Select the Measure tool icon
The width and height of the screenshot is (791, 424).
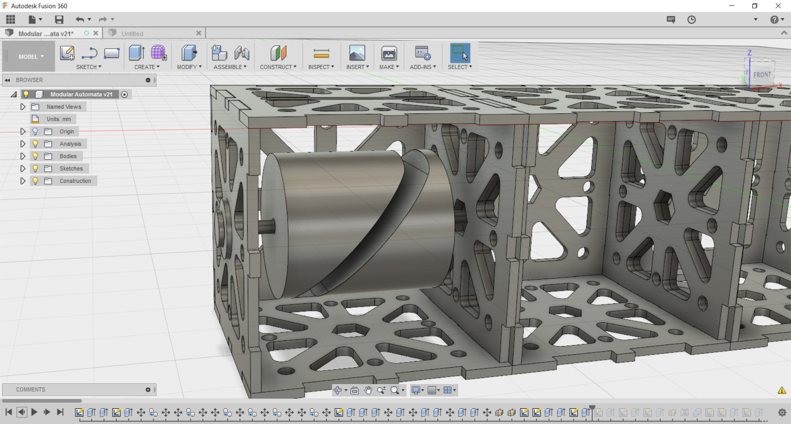click(x=321, y=53)
